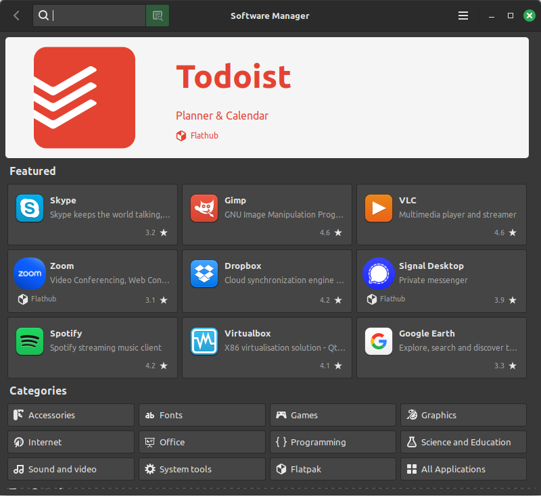Image resolution: width=541 pixels, height=496 pixels.
Task: Click the Signal Desktop icon
Action: (x=379, y=274)
